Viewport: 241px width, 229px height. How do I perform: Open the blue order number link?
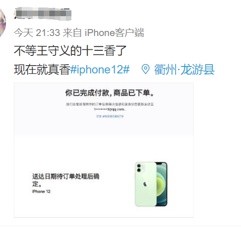(x=110, y=116)
